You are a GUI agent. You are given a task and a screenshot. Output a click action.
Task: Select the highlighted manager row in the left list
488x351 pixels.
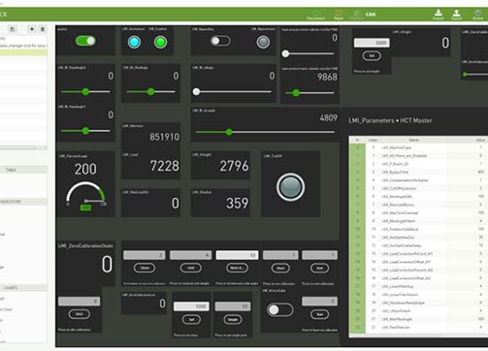(x=23, y=51)
